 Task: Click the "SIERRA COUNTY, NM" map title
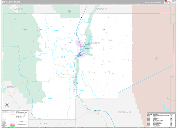click(11, 2)
